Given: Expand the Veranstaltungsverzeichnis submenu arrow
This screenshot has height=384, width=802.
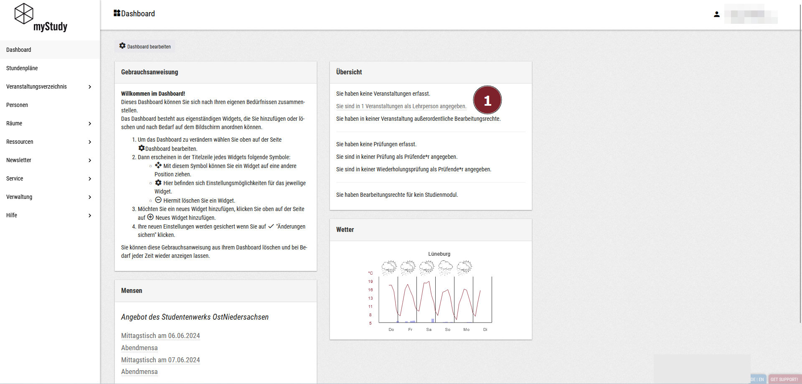Looking at the screenshot, I should (90, 87).
